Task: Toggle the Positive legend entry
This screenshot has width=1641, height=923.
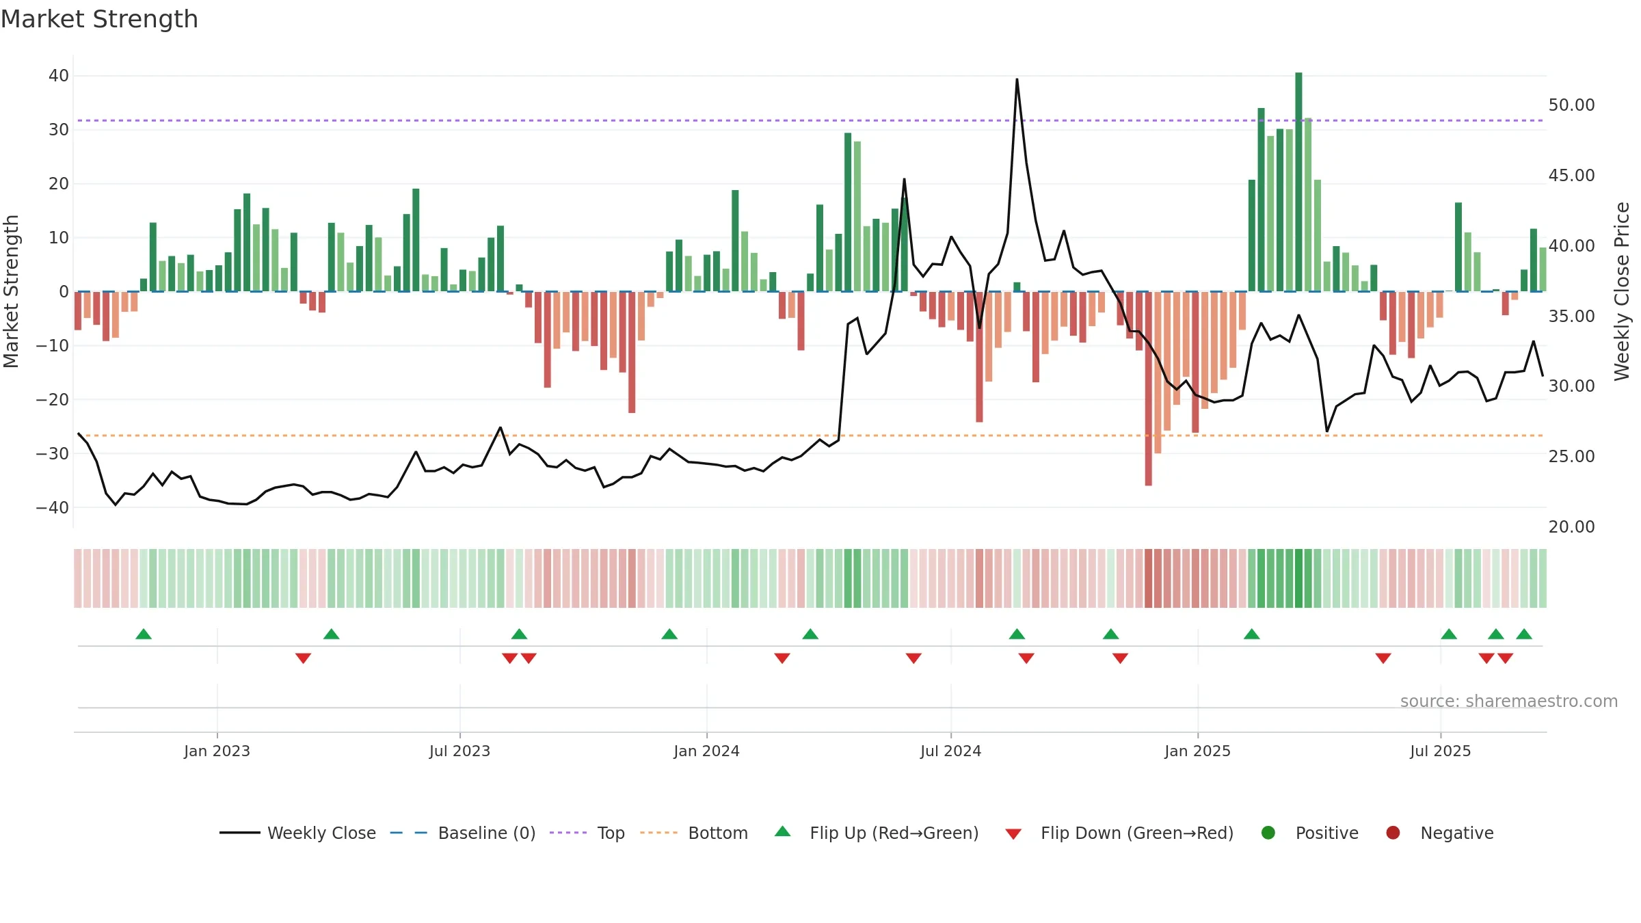Action: click(1309, 833)
